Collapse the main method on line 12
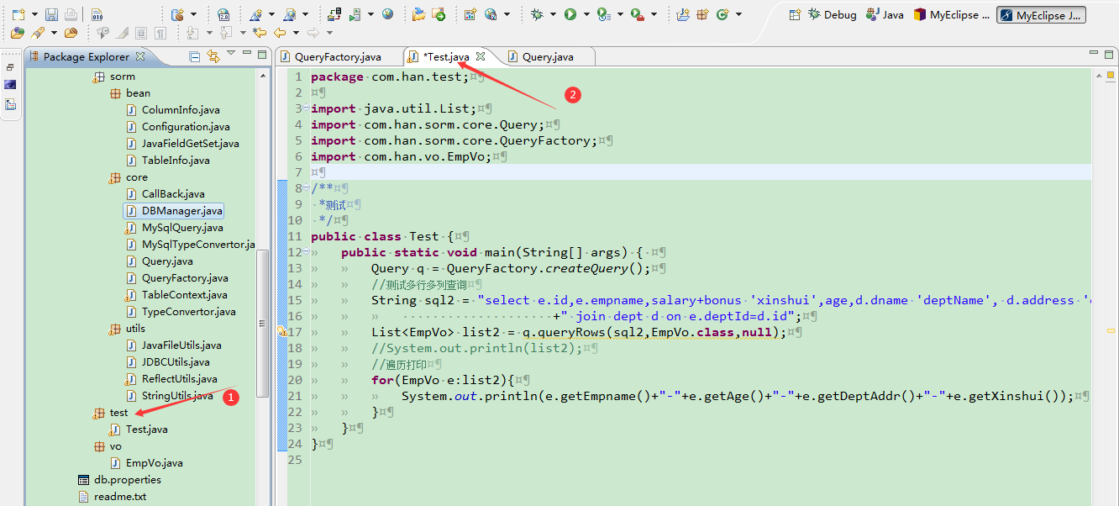This screenshot has width=1119, height=506. (x=305, y=252)
